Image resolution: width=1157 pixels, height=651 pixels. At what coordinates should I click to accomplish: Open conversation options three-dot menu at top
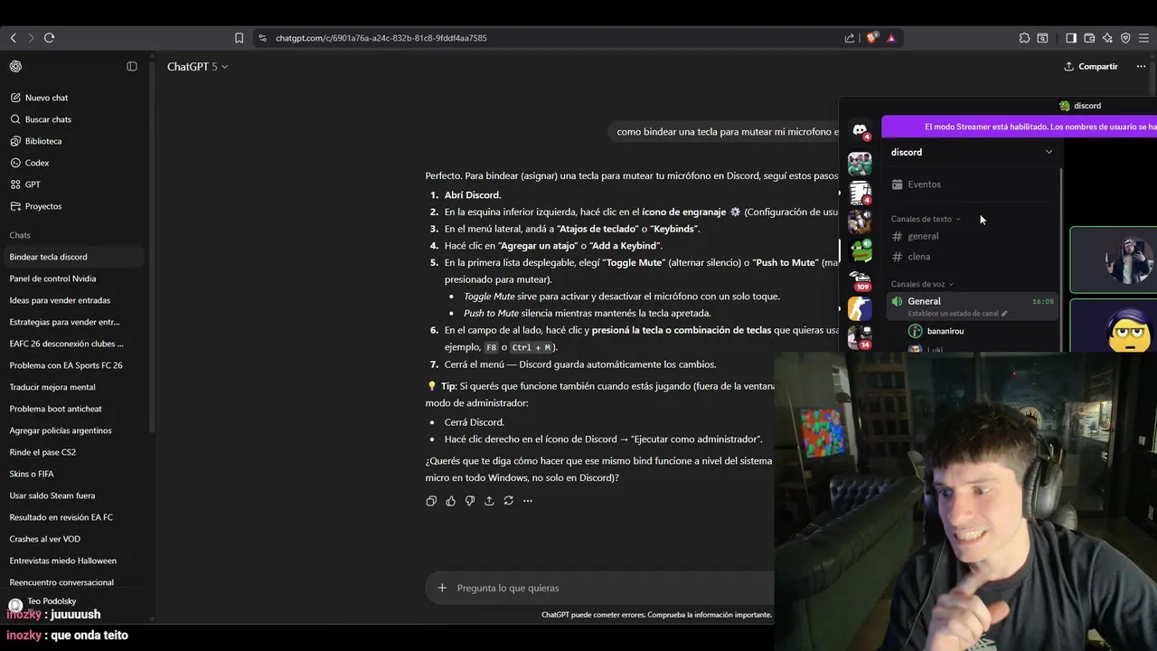[x=1141, y=67]
